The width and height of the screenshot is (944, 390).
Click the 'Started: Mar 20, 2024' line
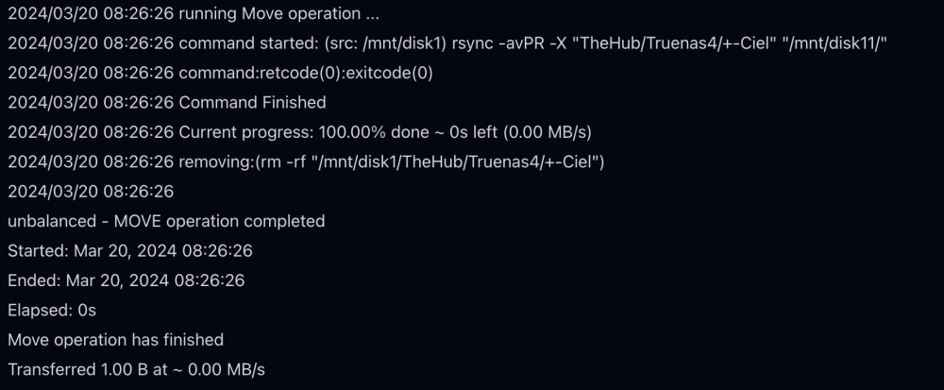point(130,251)
